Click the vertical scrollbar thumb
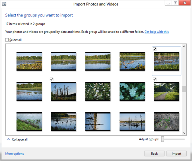This screenshot has width=192, height=161. tap(184, 89)
